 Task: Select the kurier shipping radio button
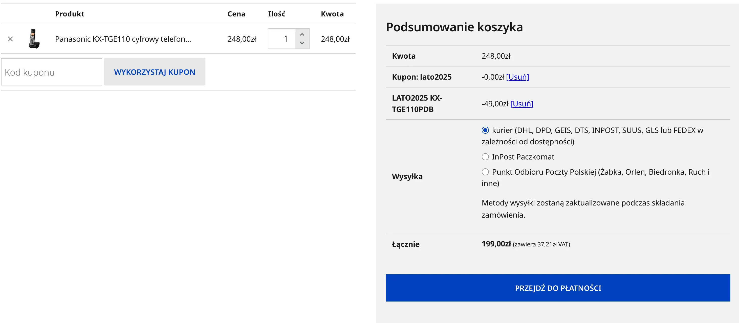point(485,130)
